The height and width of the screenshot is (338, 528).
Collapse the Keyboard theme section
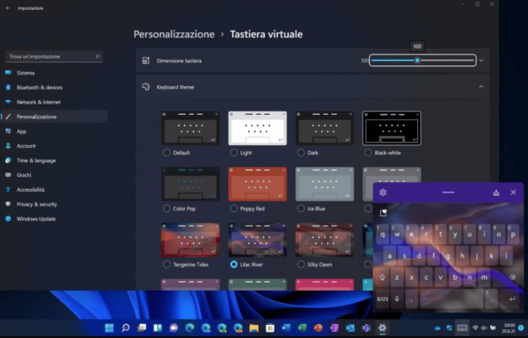click(481, 86)
